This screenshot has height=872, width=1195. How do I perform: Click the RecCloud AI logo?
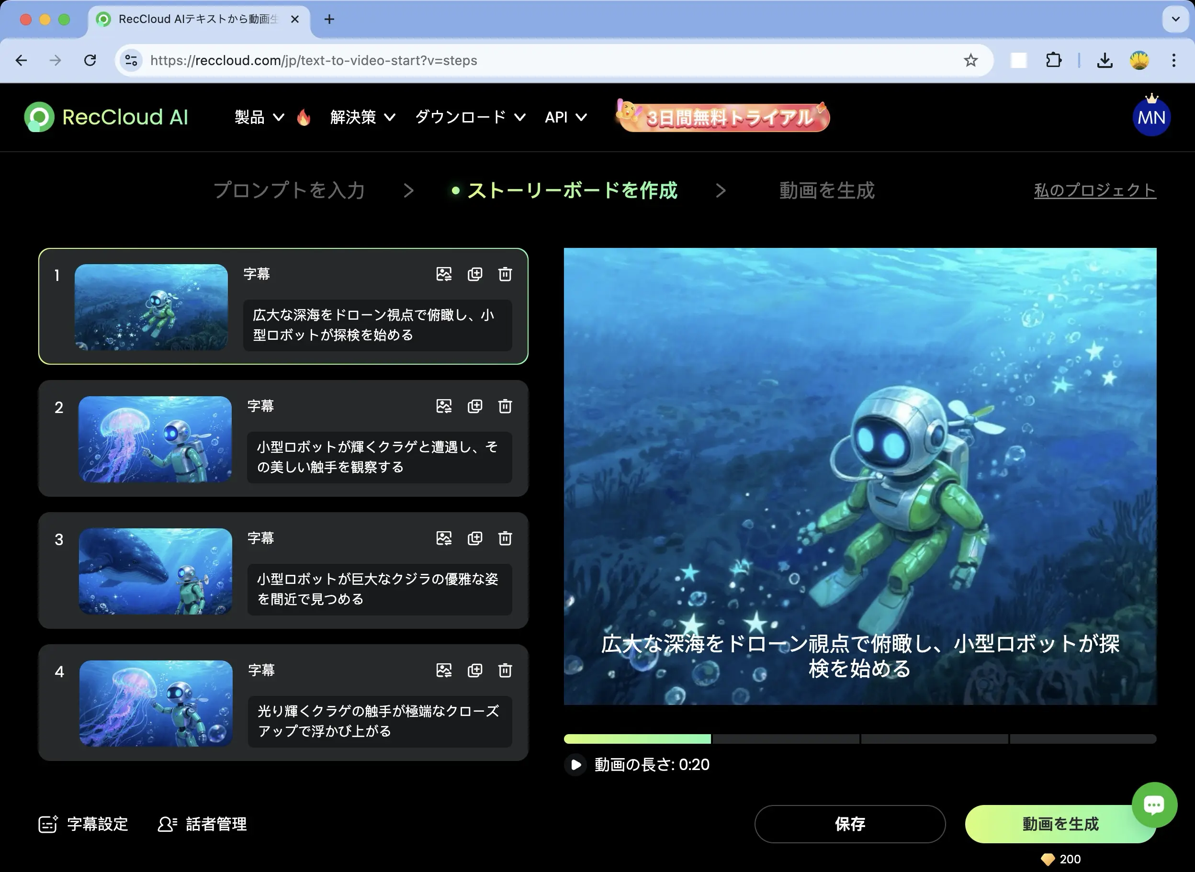click(106, 117)
